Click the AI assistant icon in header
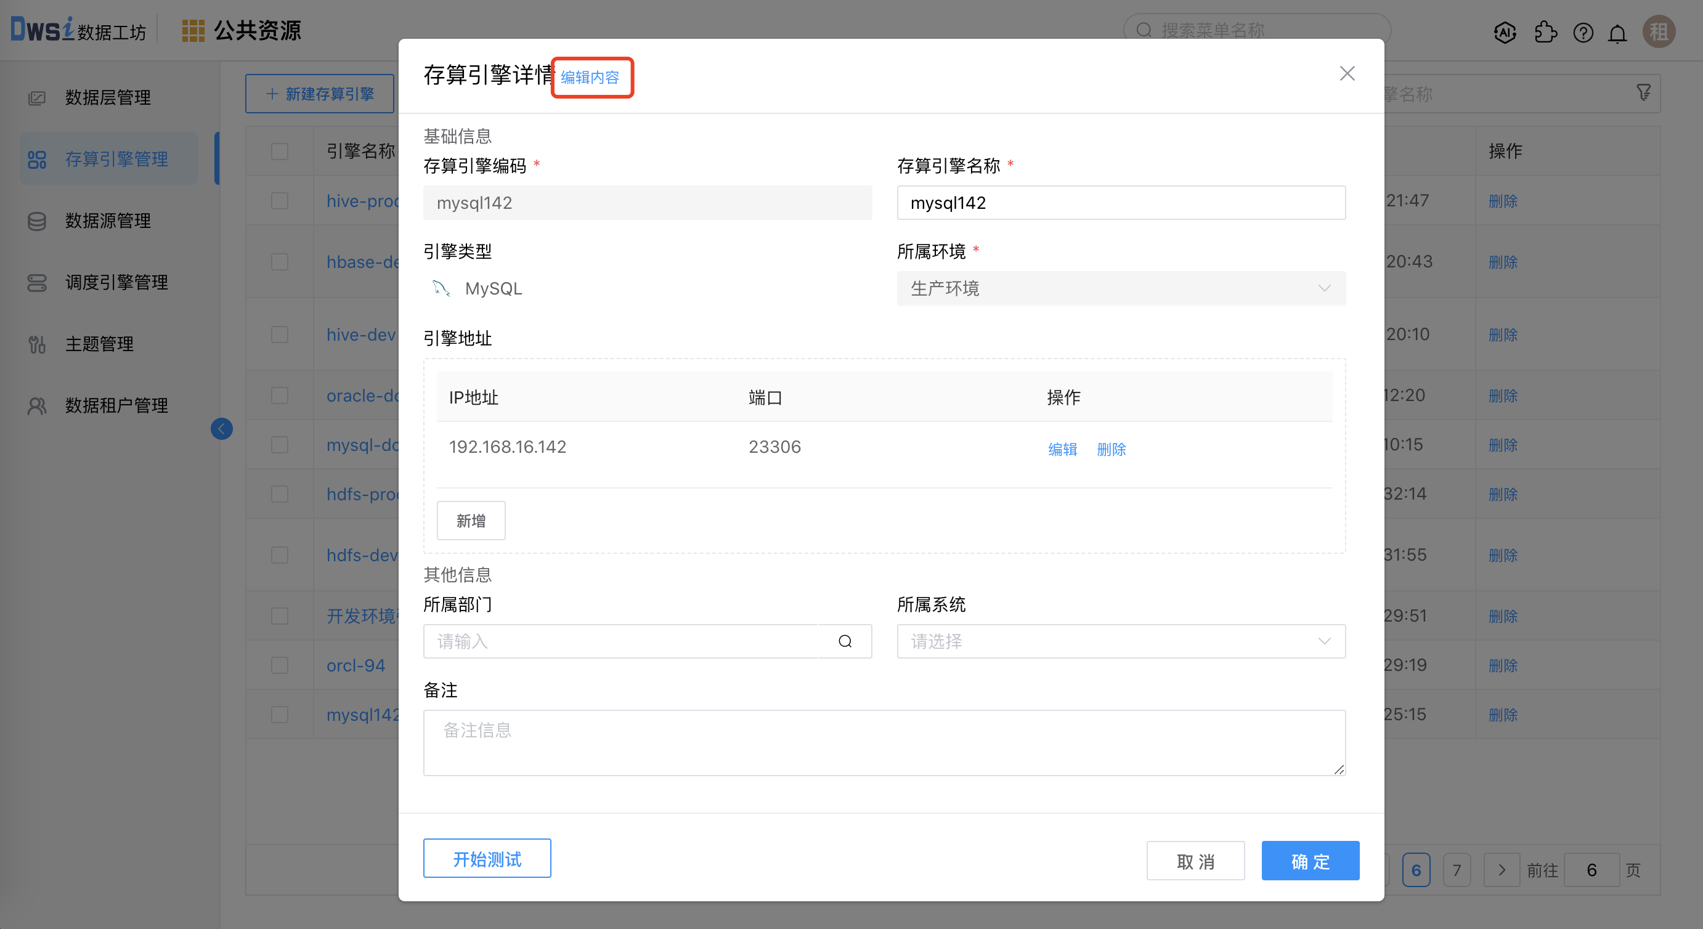Image resolution: width=1703 pixels, height=929 pixels. pos(1505,32)
